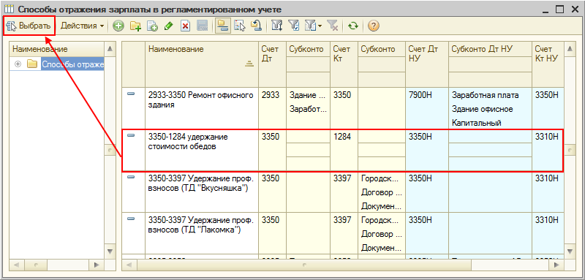Open filter history dropdown arrow
The height and width of the screenshot is (280, 585).
click(x=320, y=26)
